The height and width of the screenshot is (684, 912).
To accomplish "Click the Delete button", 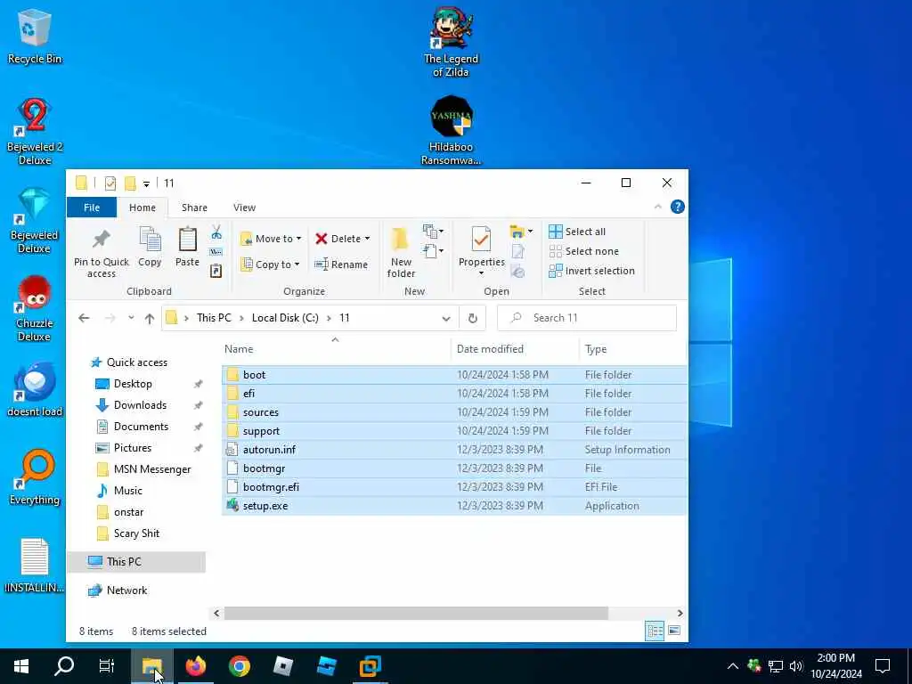I will coord(342,239).
